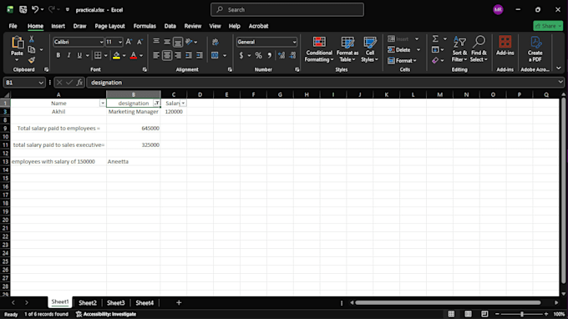568x319 pixels.
Task: Open the Data ribbon tab
Action: pos(170,26)
